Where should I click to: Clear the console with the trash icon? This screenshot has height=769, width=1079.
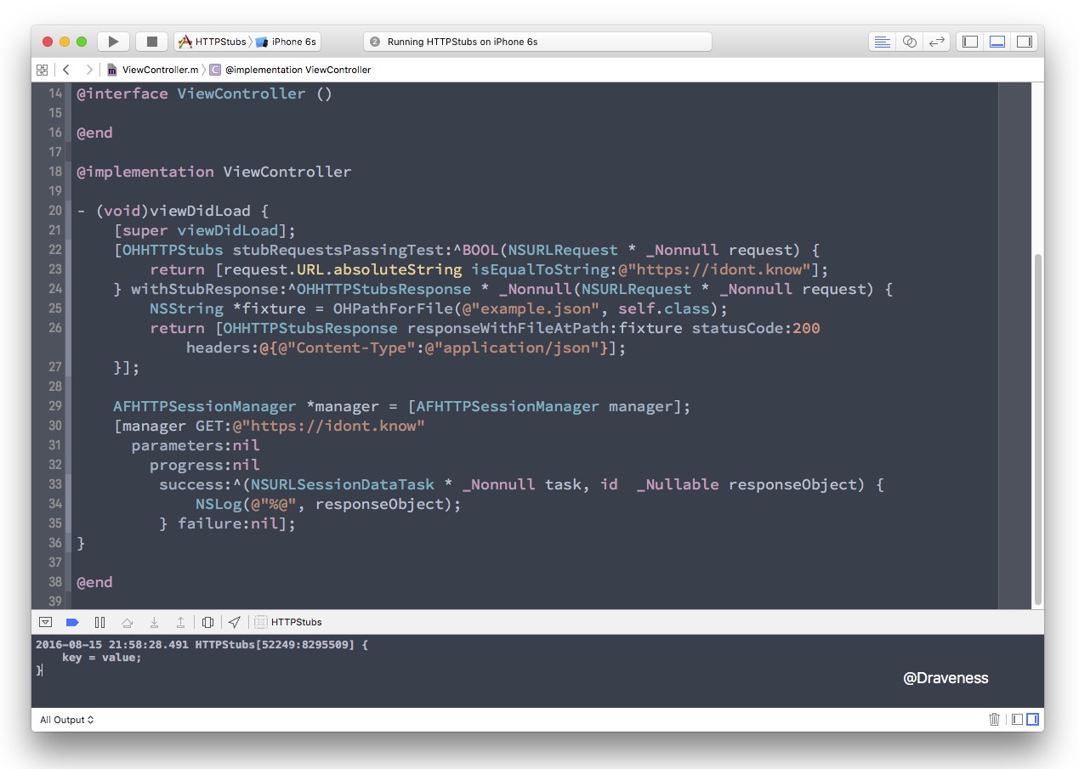pyautogui.click(x=994, y=719)
